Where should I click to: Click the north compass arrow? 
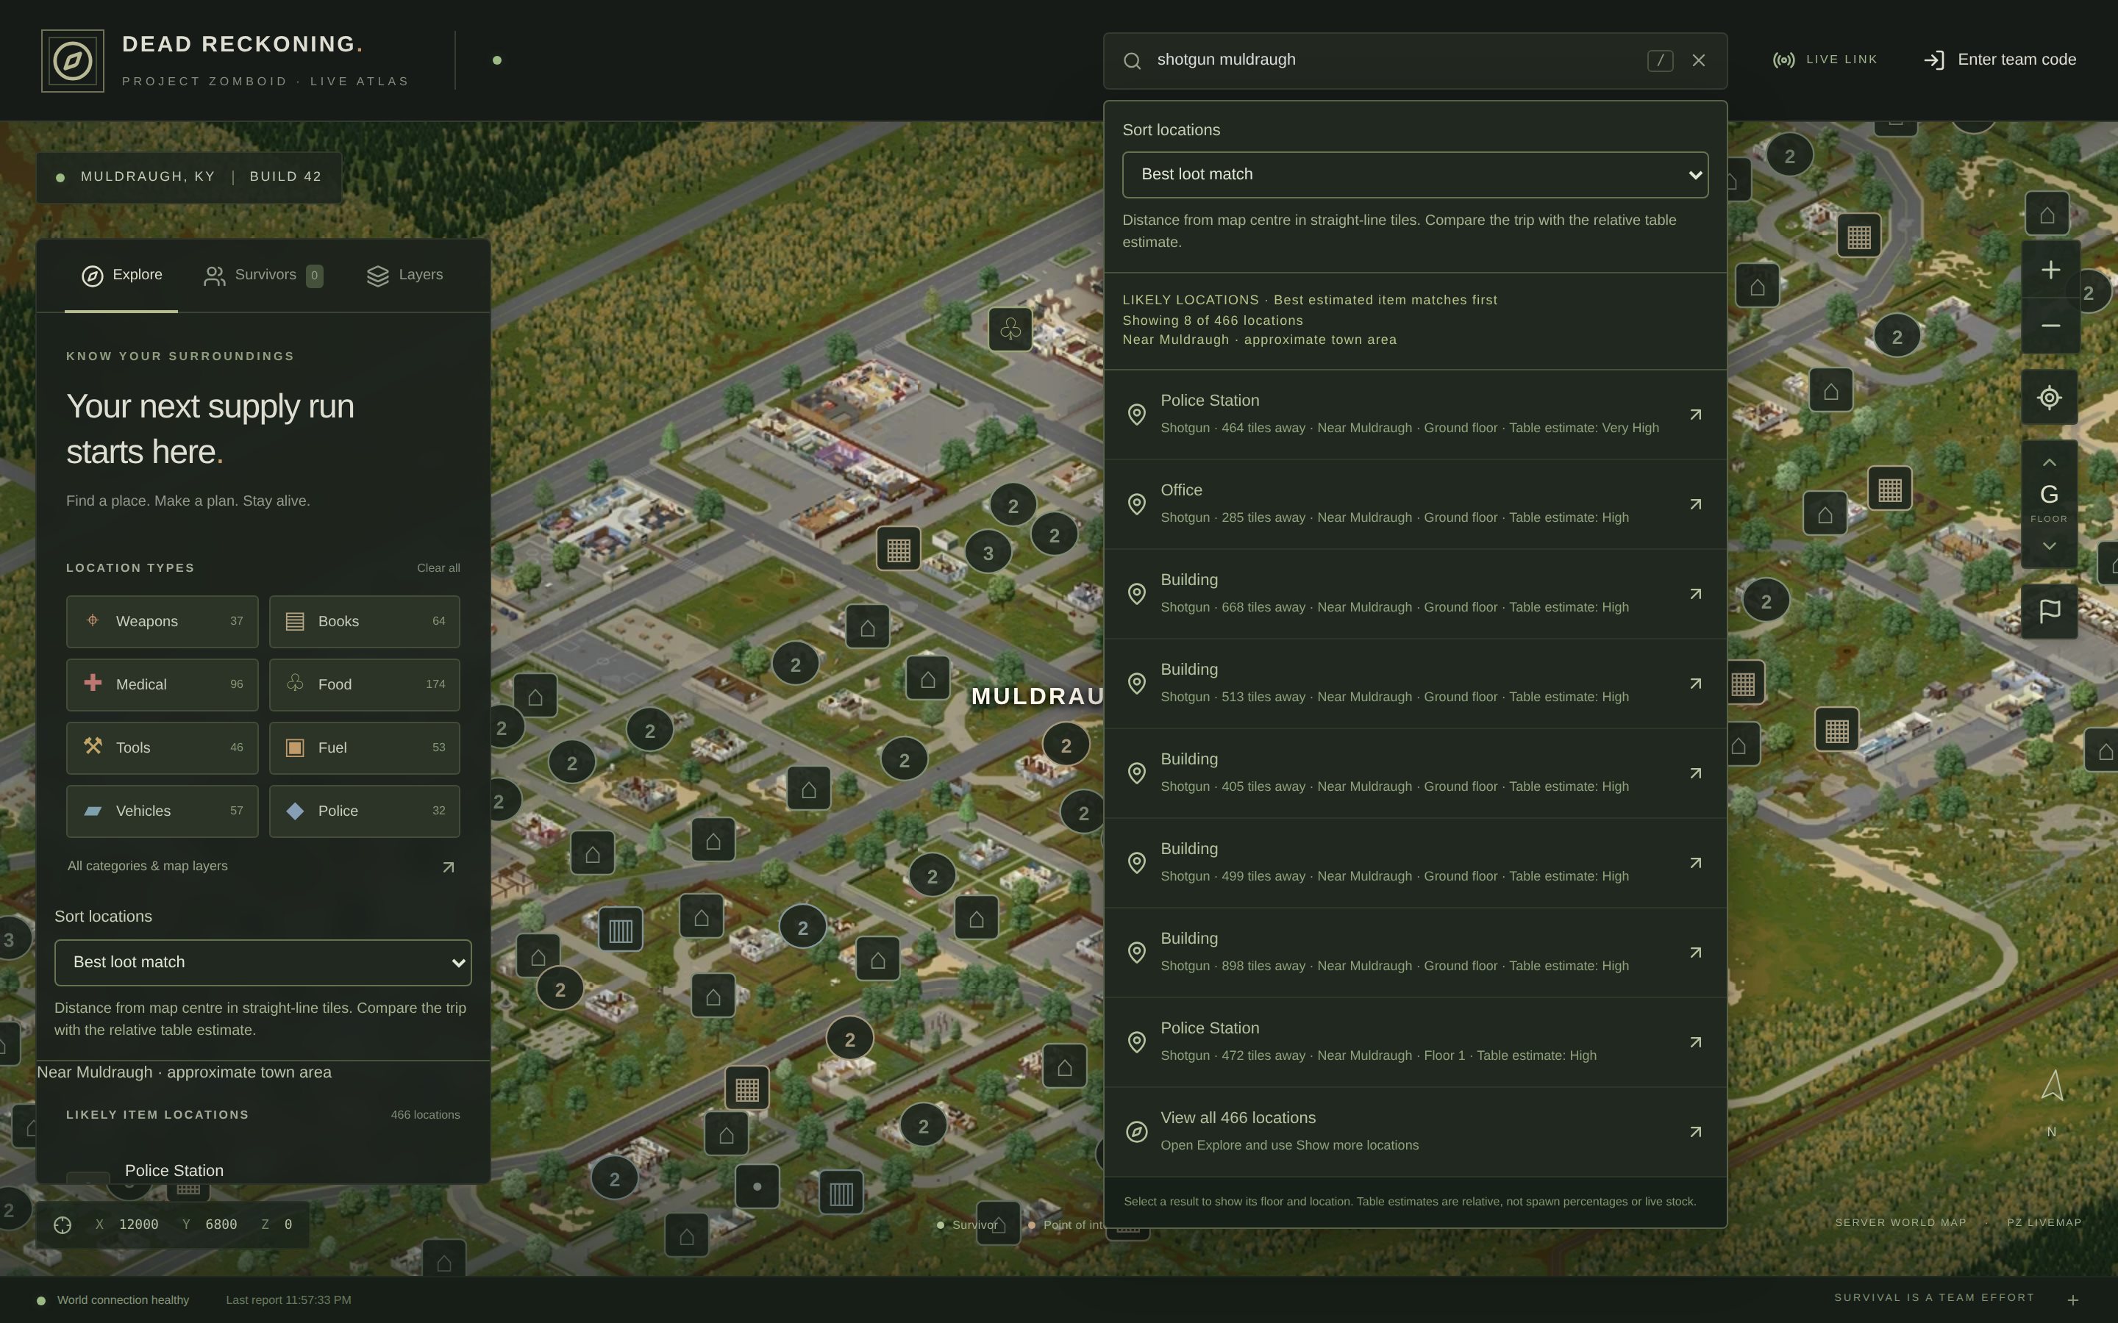click(x=2053, y=1086)
